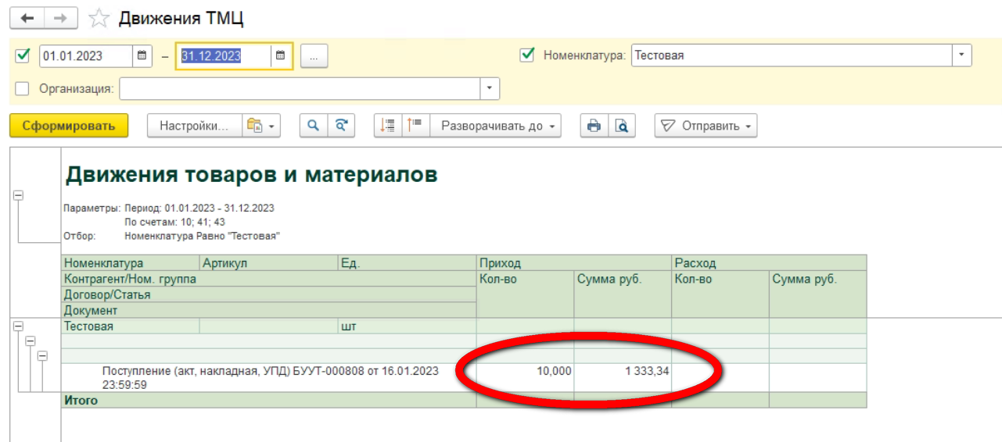Select quantity cell 10,000
1002x442 pixels.
click(x=525, y=378)
